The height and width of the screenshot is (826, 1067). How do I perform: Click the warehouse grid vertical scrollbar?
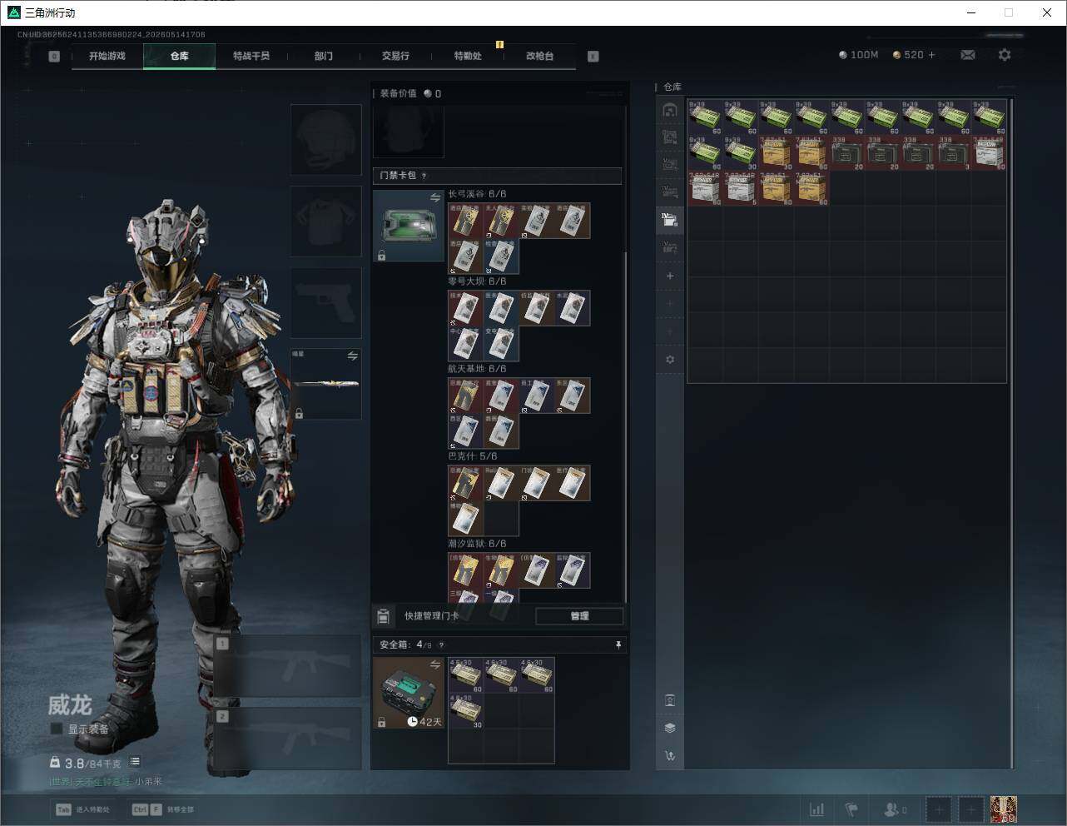(x=1012, y=433)
